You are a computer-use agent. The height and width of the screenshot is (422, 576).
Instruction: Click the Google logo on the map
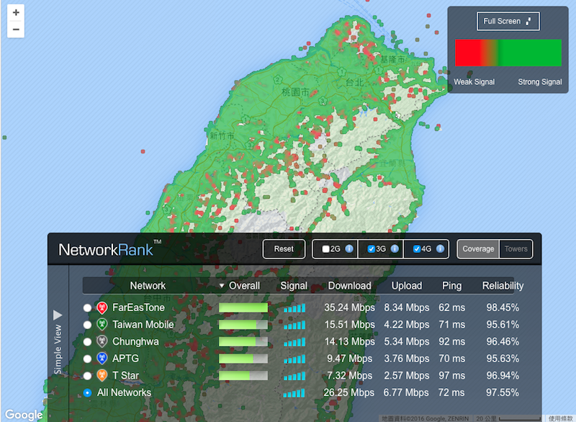tap(24, 414)
